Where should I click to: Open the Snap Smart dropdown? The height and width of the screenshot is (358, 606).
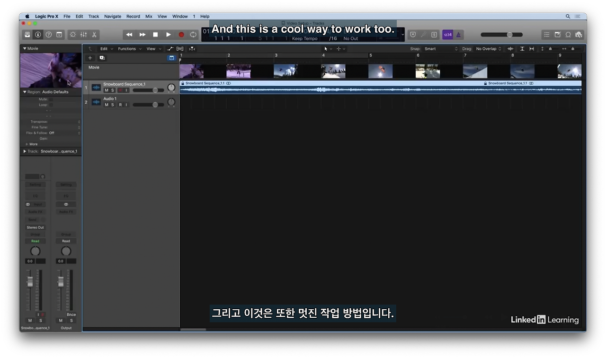point(441,49)
